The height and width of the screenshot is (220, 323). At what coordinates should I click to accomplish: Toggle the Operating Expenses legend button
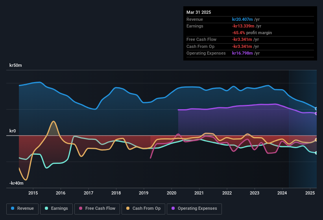click(x=194, y=209)
